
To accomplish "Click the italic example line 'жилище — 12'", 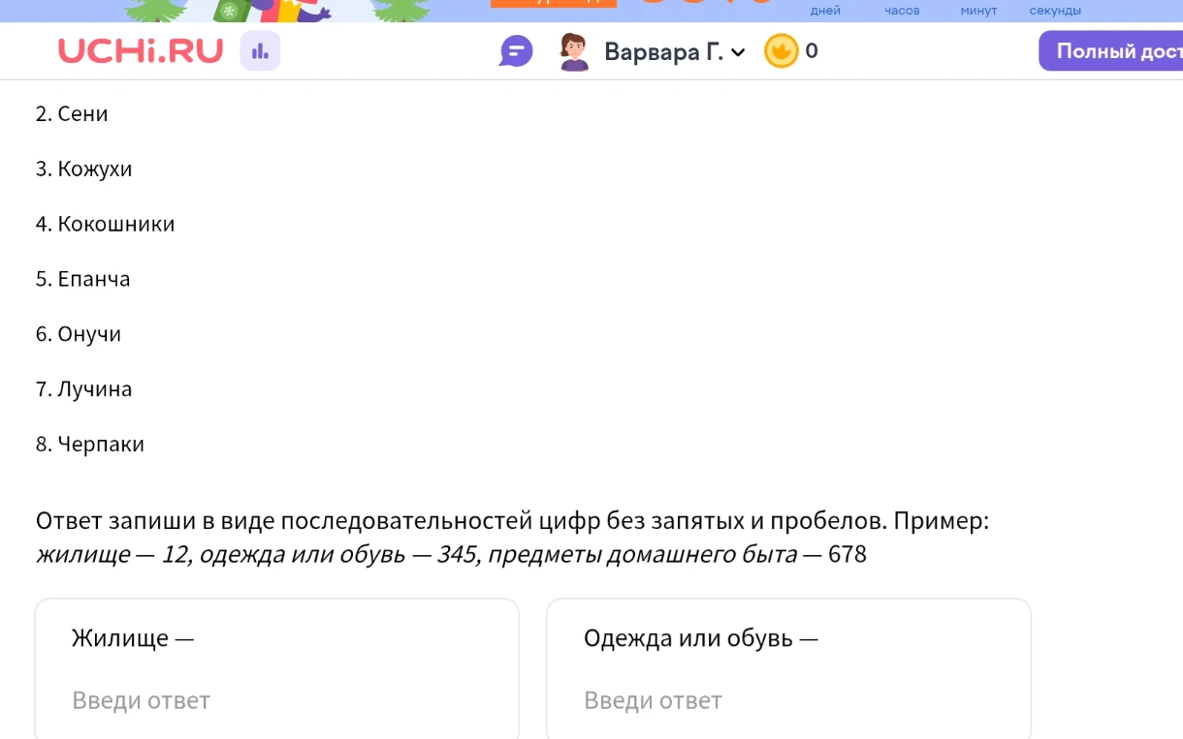I will [x=451, y=554].
